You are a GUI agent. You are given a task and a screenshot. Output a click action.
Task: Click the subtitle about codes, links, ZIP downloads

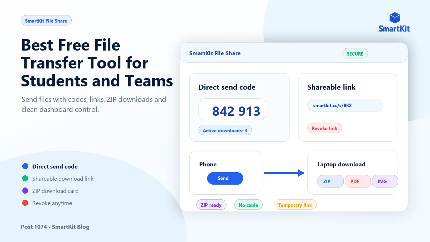point(94,104)
